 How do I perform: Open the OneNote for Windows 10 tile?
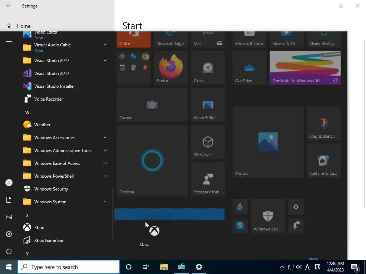tap(305, 67)
